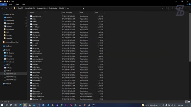The width and height of the screenshot is (191, 107).
Task: Open pinned Desktop under Quick access
Action: [x=9, y=17]
